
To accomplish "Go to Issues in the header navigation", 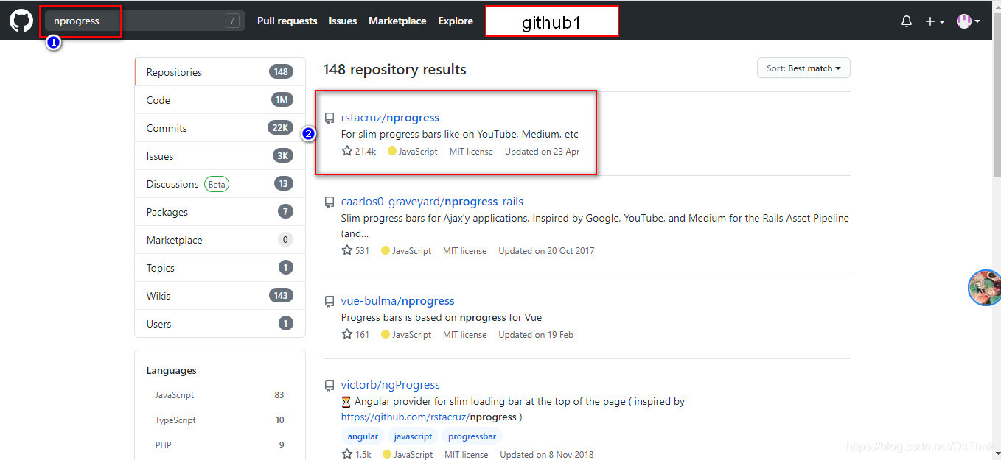I will point(343,21).
